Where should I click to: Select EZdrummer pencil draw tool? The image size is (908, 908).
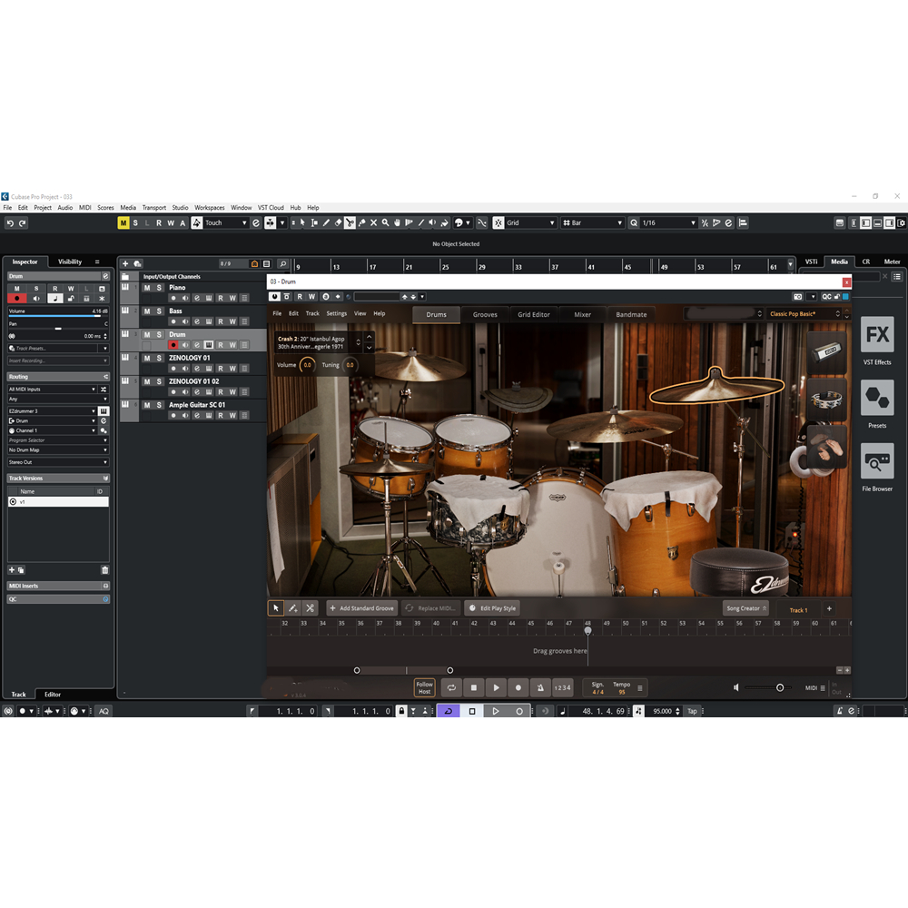[x=293, y=608]
